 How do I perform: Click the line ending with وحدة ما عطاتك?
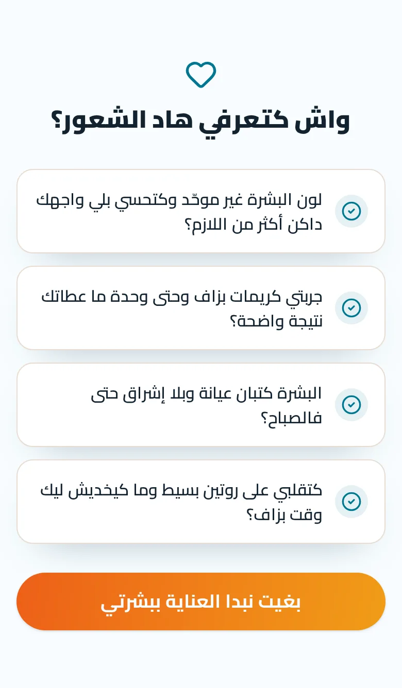tap(182, 297)
